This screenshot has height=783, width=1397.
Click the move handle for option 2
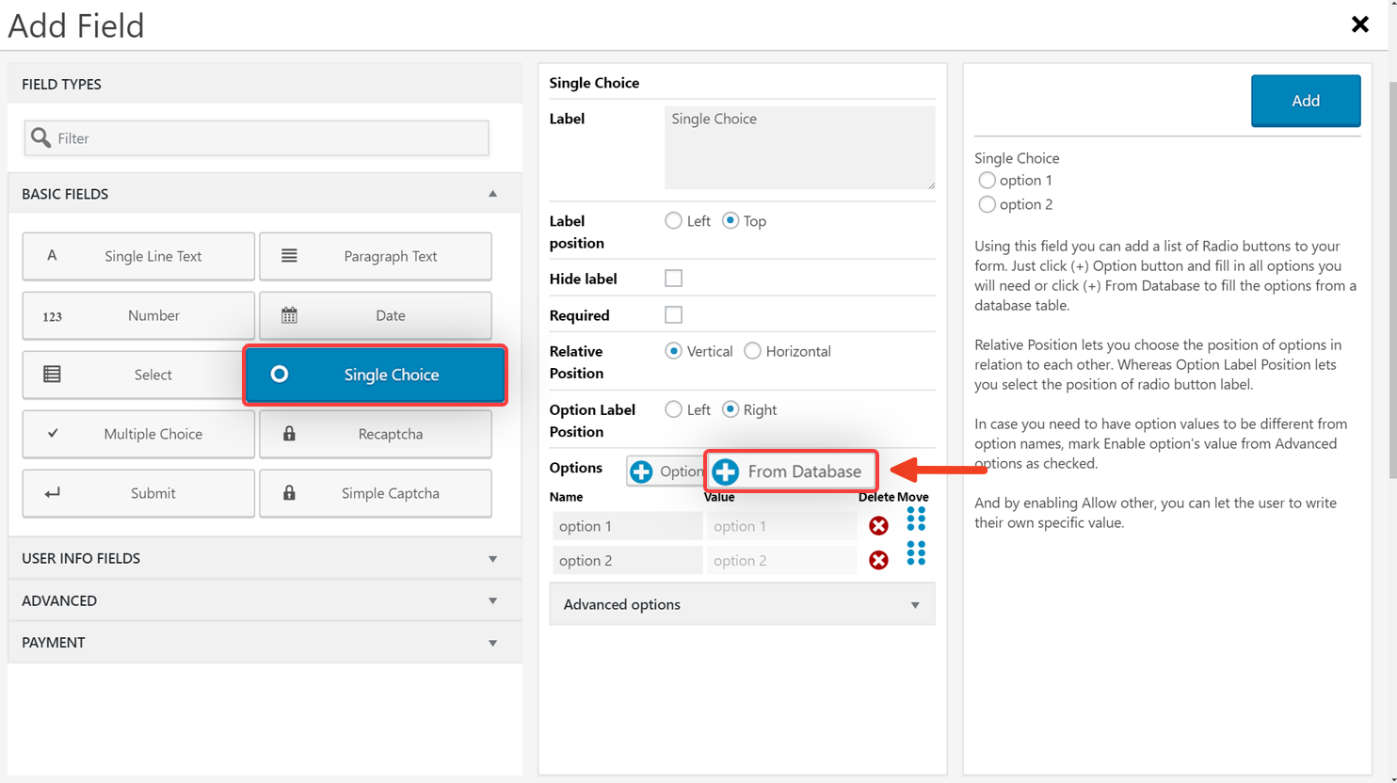point(916,552)
